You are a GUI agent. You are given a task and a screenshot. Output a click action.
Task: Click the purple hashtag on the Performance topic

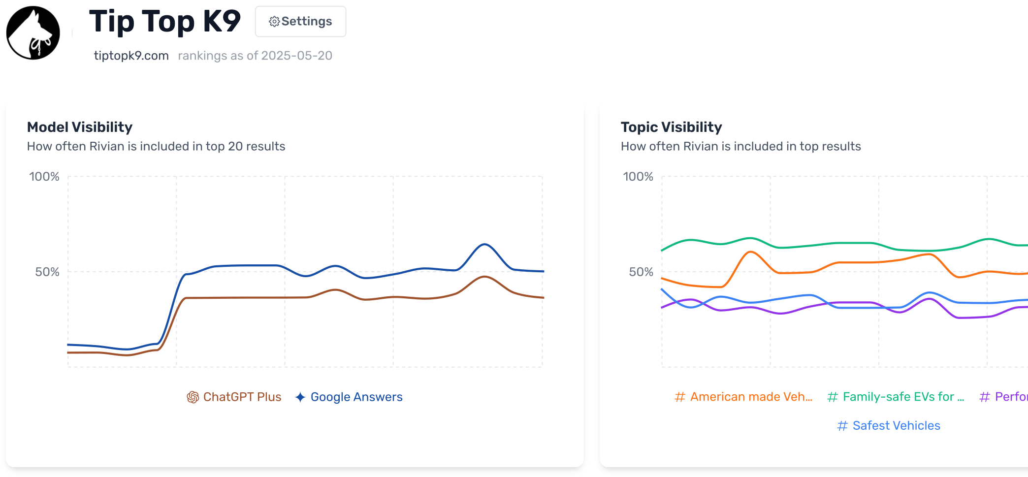coord(985,397)
